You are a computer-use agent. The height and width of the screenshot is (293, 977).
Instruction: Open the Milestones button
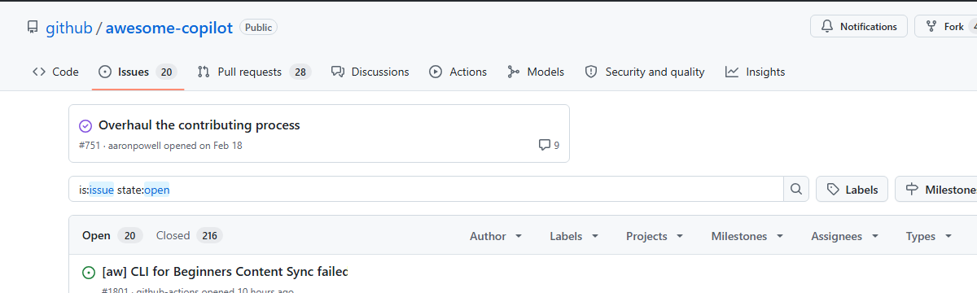click(x=936, y=190)
